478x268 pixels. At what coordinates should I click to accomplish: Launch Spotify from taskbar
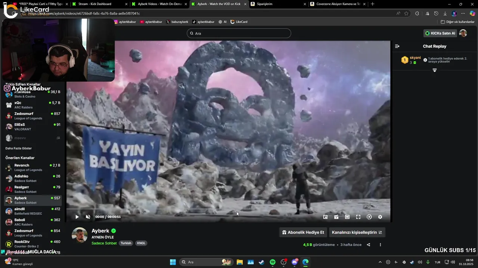pyautogui.click(x=273, y=262)
